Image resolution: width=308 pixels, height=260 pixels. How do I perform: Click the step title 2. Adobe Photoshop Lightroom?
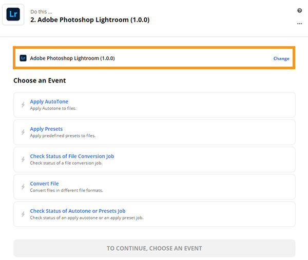[90, 20]
